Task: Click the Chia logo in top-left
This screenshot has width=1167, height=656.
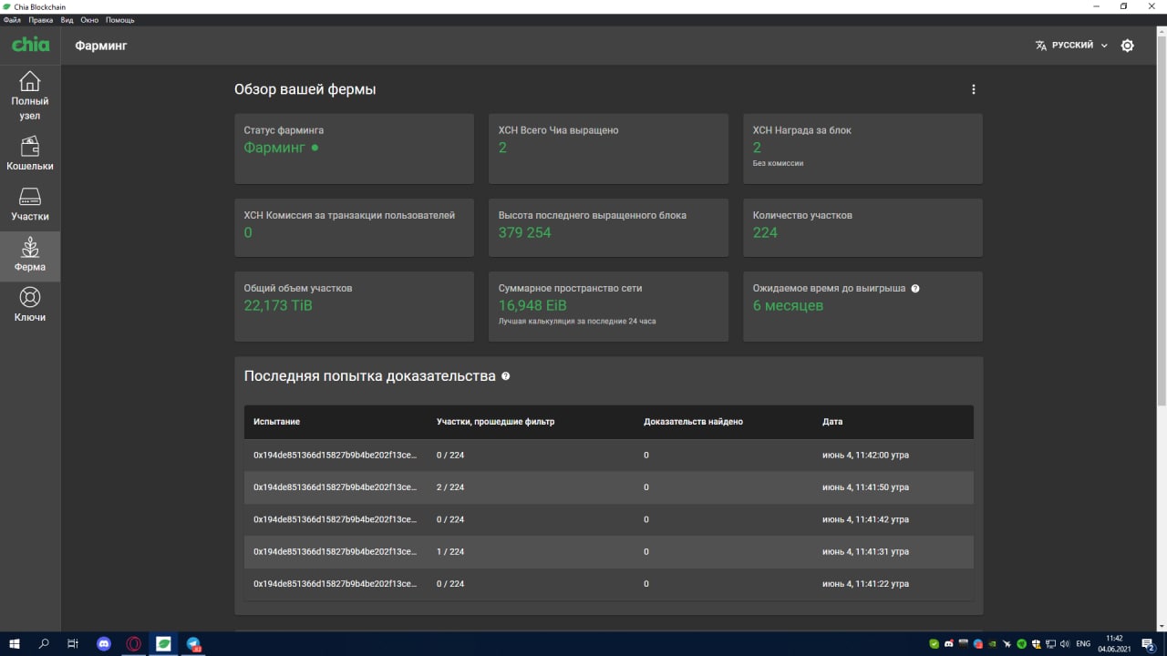Action: 30,45
